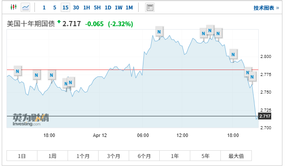Select the 1个月 range tab

(x=83, y=156)
